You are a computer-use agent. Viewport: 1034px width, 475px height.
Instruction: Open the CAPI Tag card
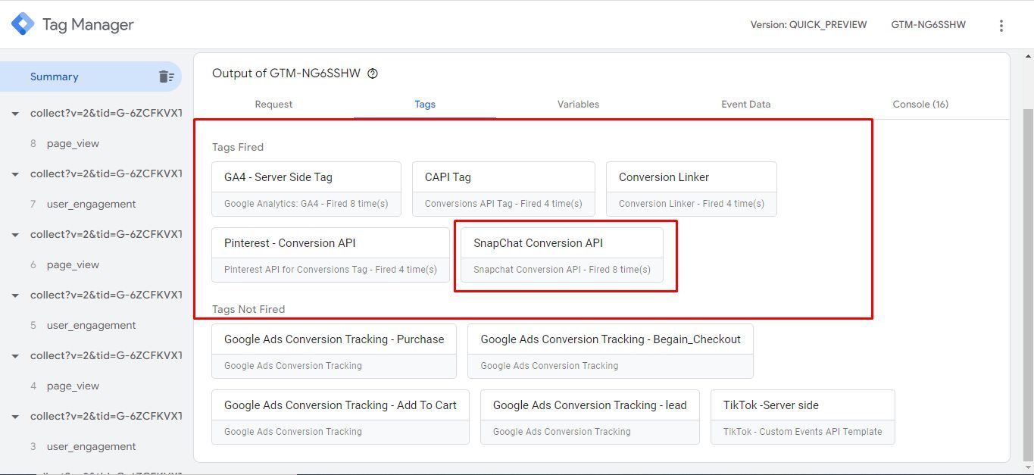click(504, 189)
